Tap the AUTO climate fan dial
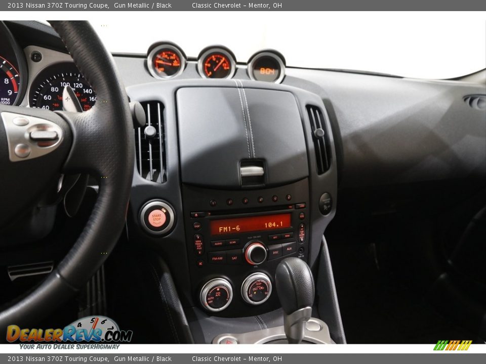 pyautogui.click(x=216, y=295)
